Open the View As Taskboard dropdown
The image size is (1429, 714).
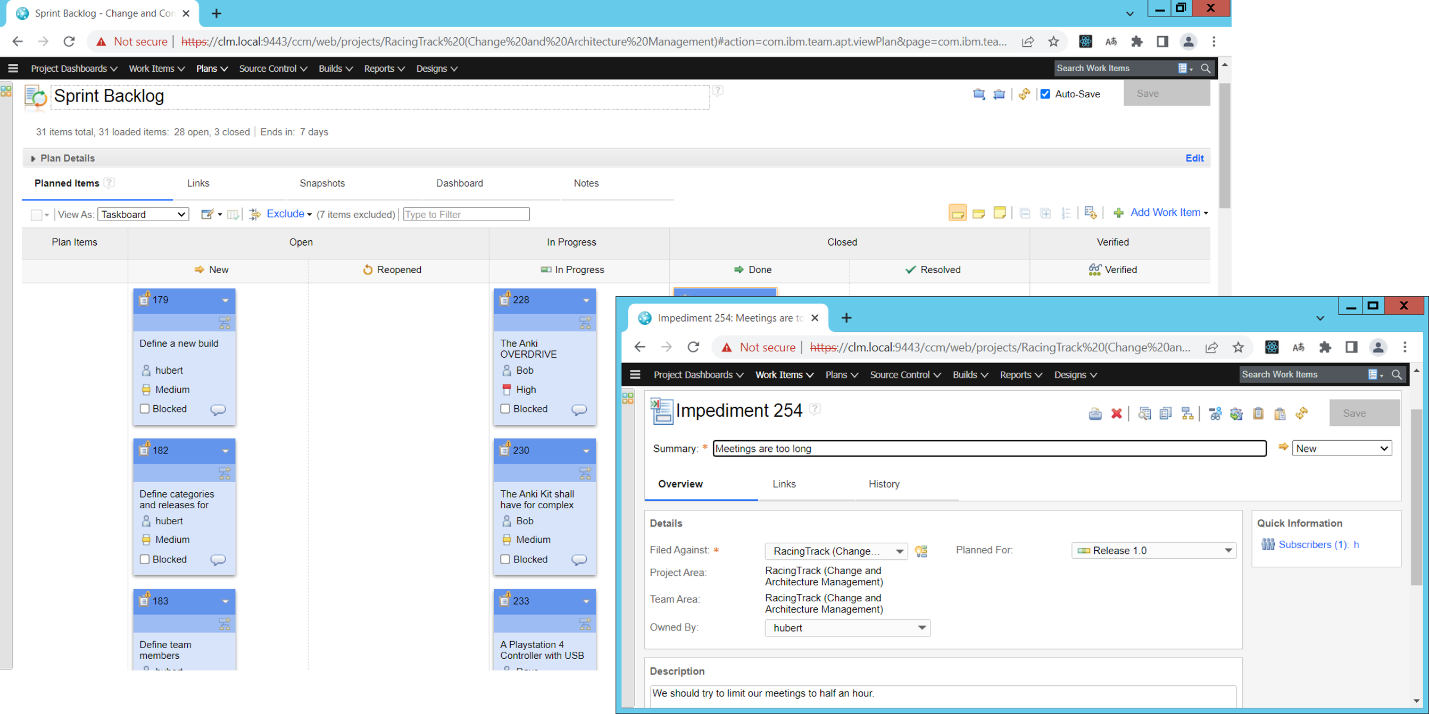coord(143,215)
